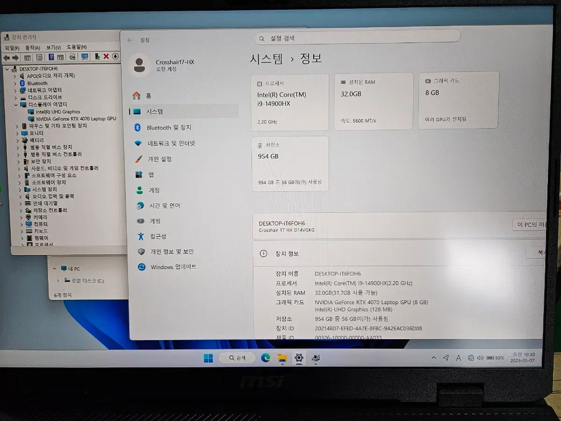561x421 pixels.
Task: Click red X uninstall device icon
Action: pyautogui.click(x=106, y=57)
